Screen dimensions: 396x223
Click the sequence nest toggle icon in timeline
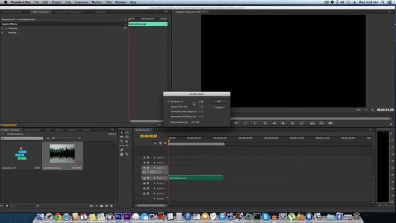coord(155,143)
